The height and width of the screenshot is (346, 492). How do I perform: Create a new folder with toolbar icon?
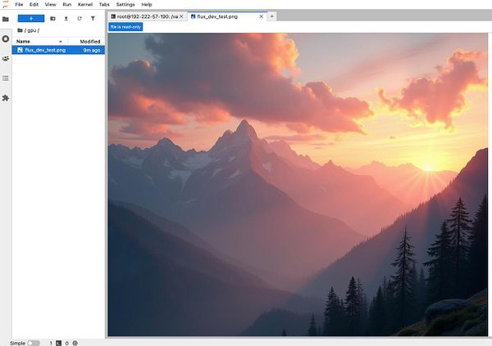(x=52, y=19)
